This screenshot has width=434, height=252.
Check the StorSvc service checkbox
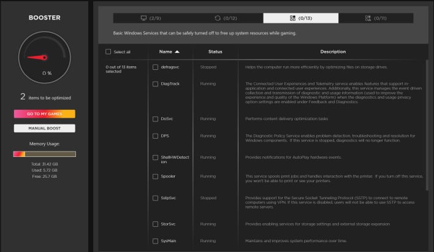tap(155, 224)
